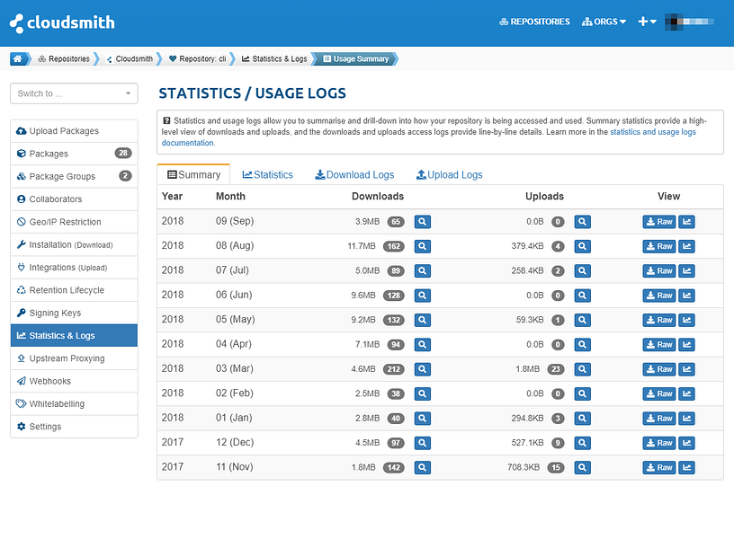Go to Cloudsmith logo homepage
Viewport: 734px width, 539px height.
(62, 22)
